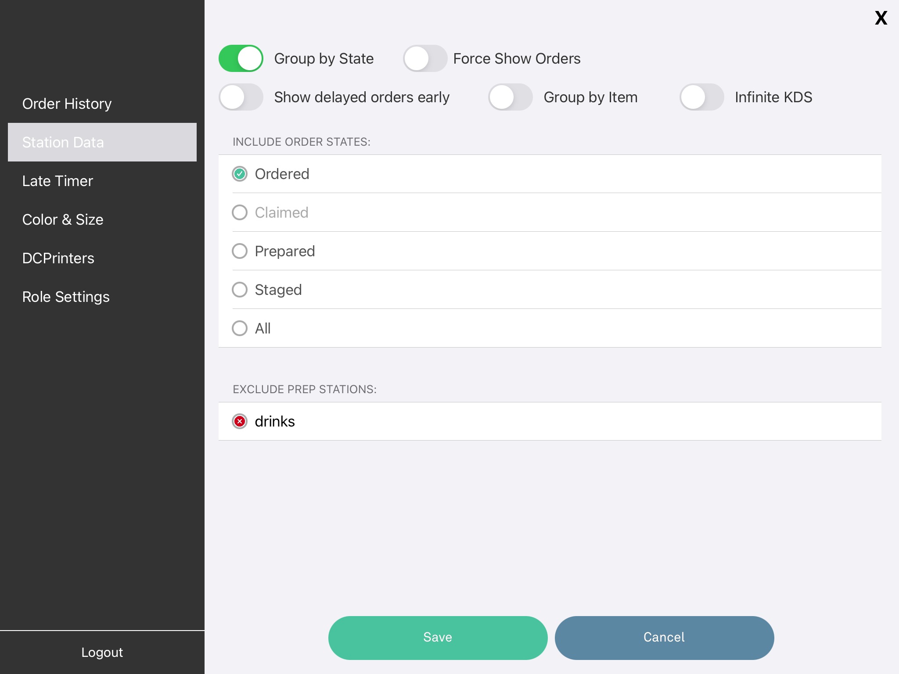Remove drinks exclusion via the red X icon

(240, 421)
